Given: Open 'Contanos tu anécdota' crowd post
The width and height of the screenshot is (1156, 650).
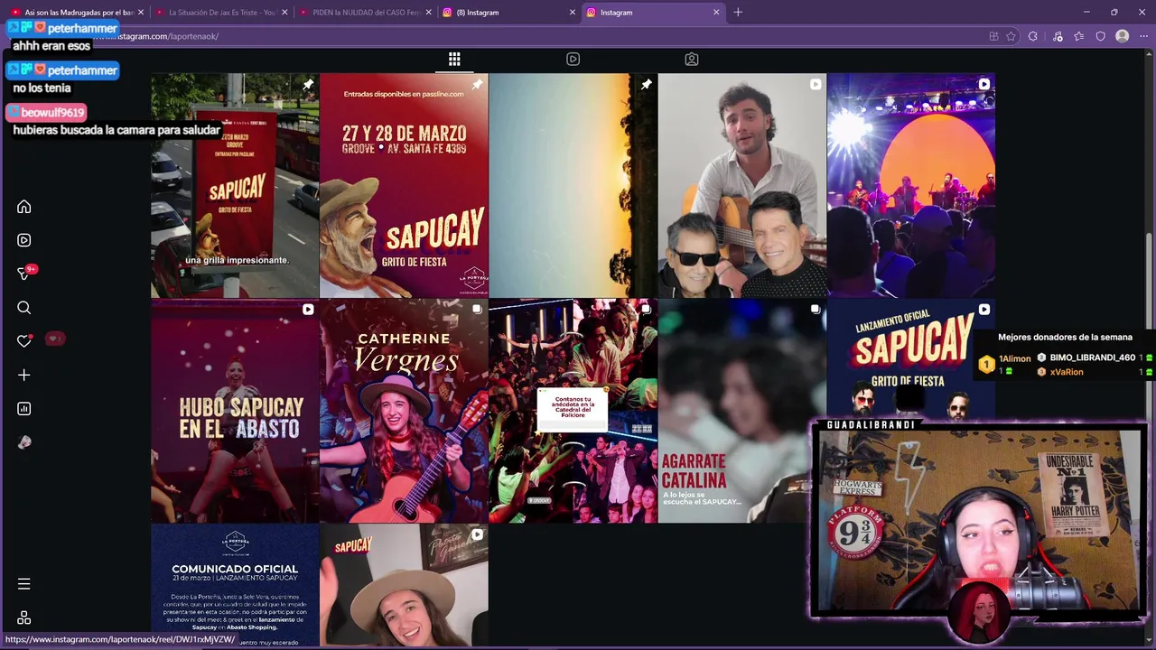Looking at the screenshot, I should tap(573, 411).
